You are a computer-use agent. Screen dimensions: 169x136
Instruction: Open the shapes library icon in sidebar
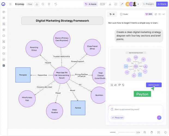(4, 24)
